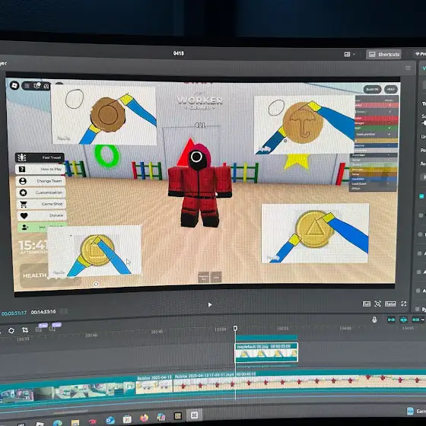Click the Full quality preview button
Image resolution: width=426 pixels, height=426 pixels.
366,304
